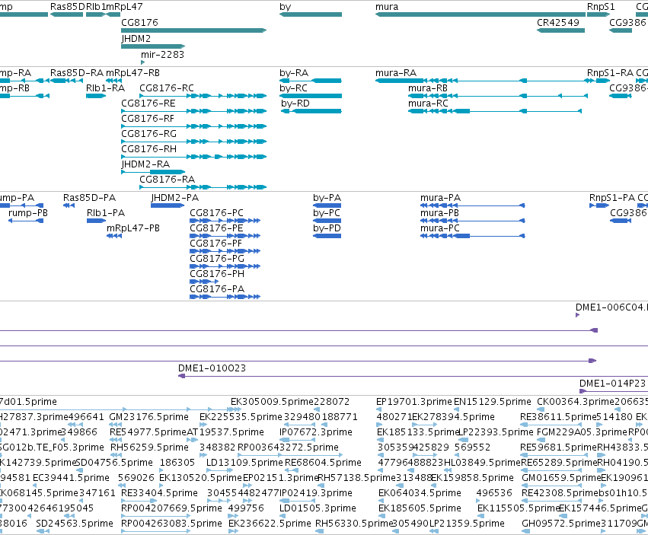The height and width of the screenshot is (535, 648).
Task: Select the mura-RB transcript label
Action: [428, 88]
